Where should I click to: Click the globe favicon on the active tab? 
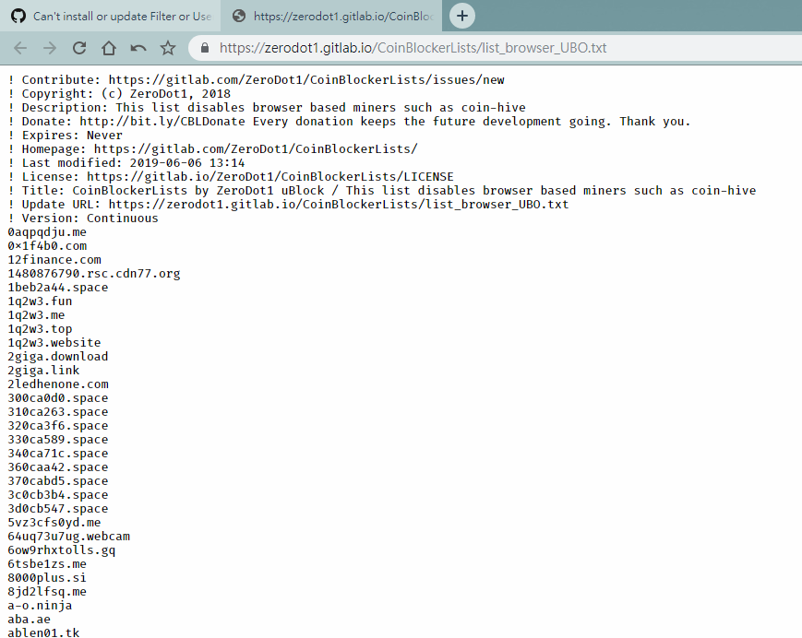click(x=240, y=15)
